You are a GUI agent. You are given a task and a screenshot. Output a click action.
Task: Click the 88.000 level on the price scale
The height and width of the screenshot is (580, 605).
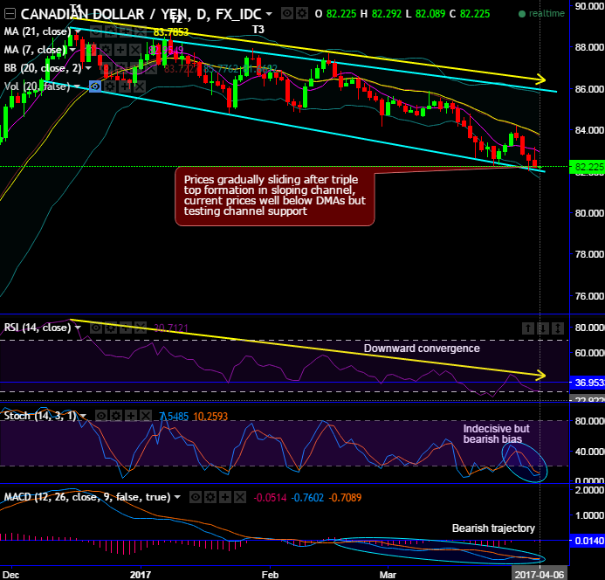coord(589,47)
